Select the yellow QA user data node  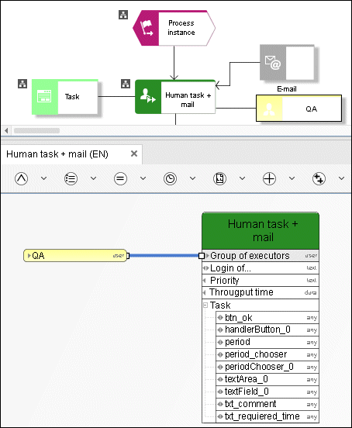pyautogui.click(x=75, y=256)
